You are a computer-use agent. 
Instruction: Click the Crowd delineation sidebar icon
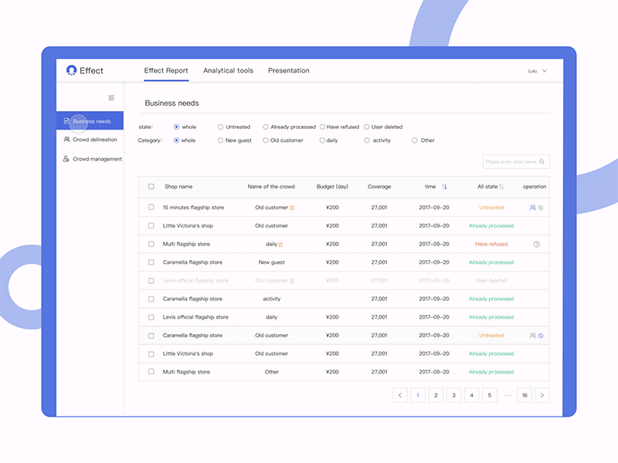[66, 140]
